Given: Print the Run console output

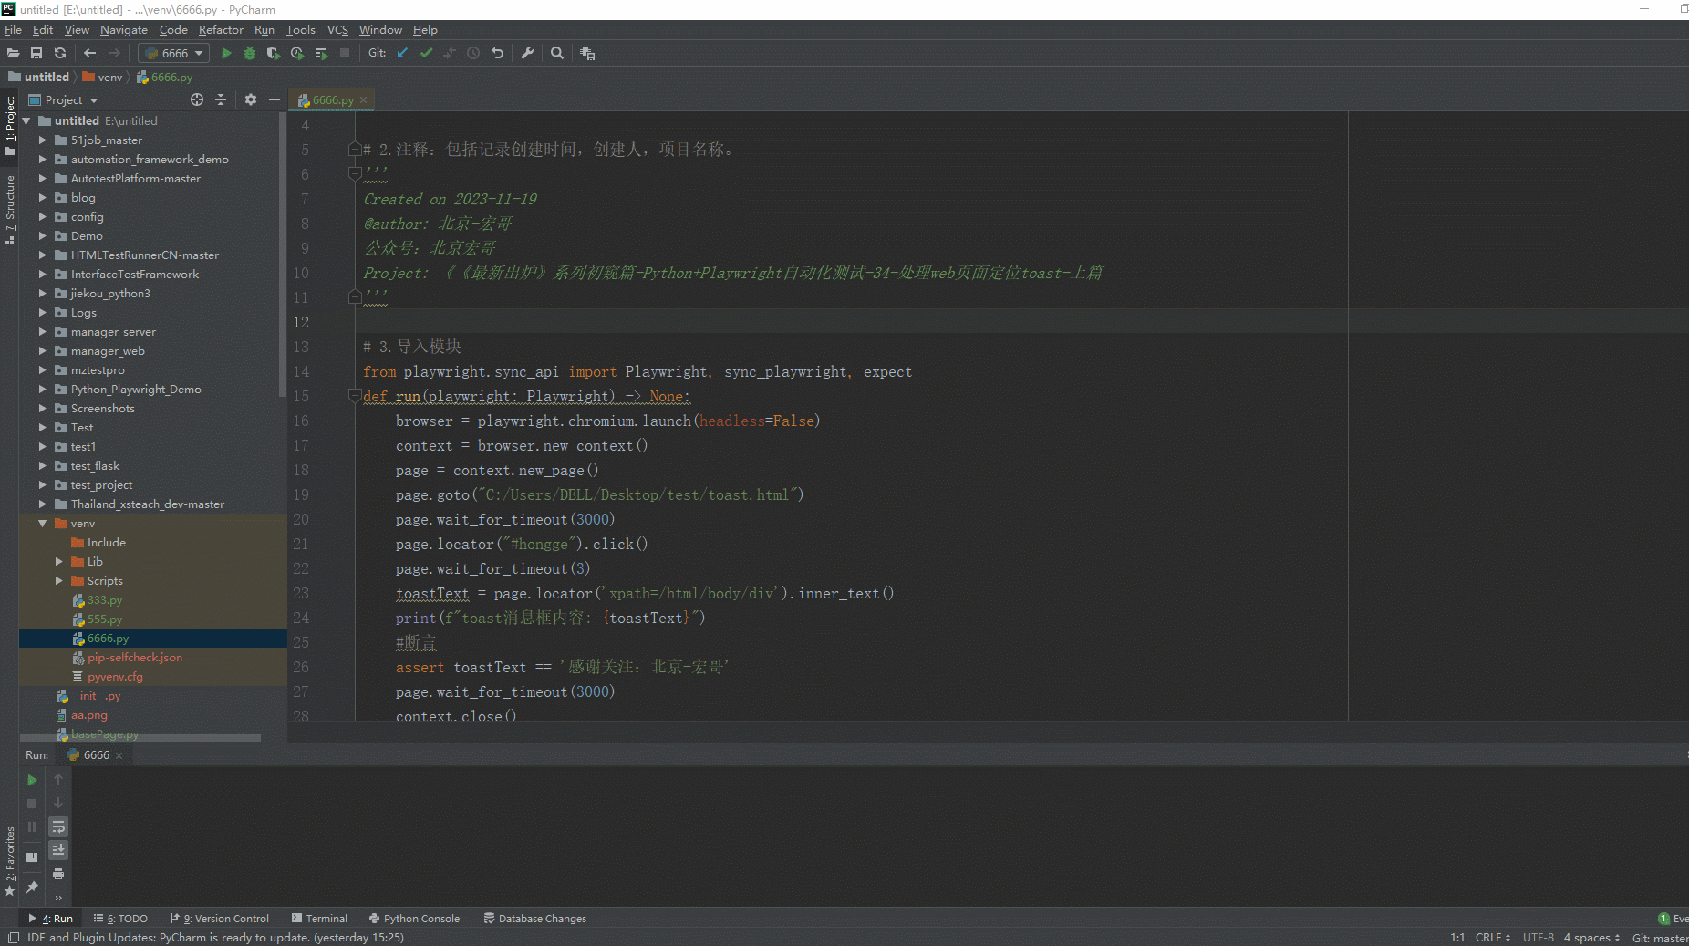Looking at the screenshot, I should (58, 874).
